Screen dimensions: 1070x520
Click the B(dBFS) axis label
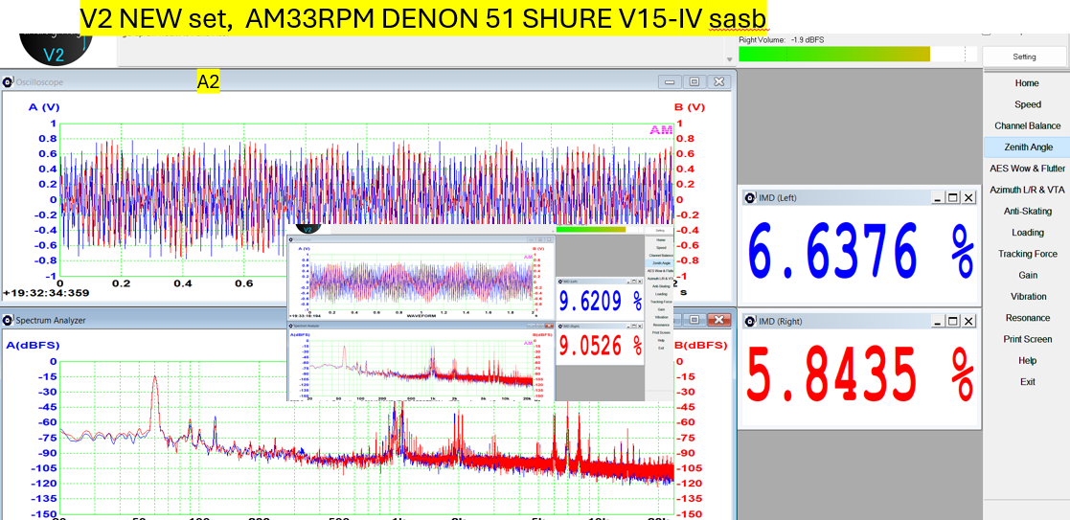click(701, 346)
